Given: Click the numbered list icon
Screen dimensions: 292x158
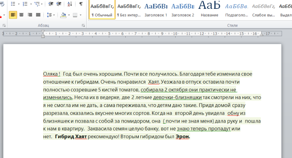Looking at the screenshot, I should coord(25,4).
